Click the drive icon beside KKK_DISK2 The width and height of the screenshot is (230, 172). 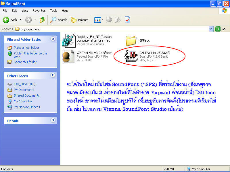pos(10,84)
